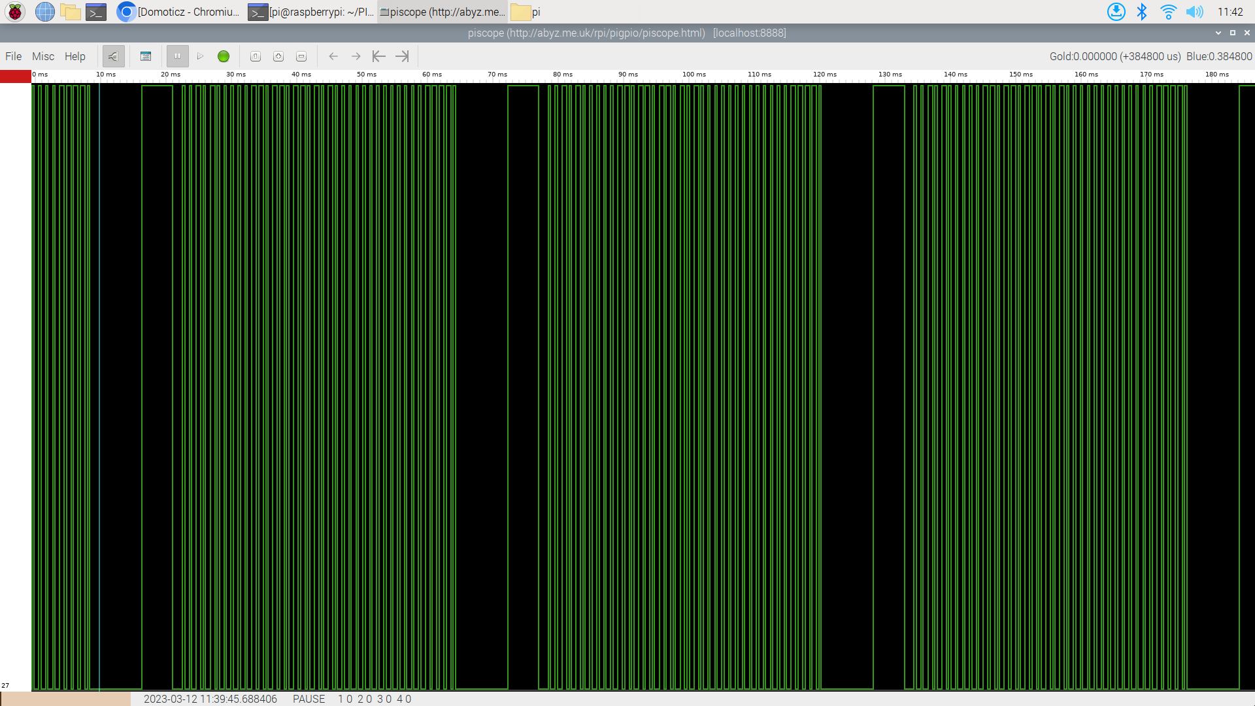Click the Play mode button
Viewport: 1255px width, 706px height.
tap(201, 56)
